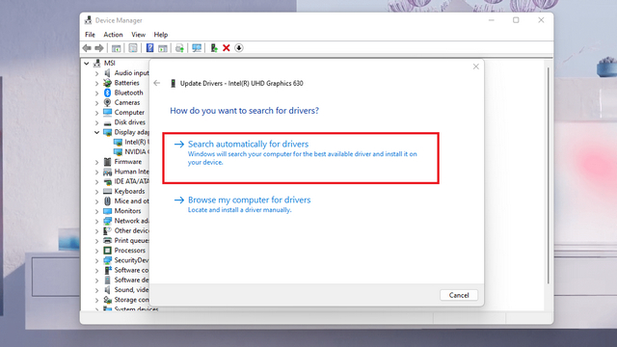Select the Monitors tree item

[x=127, y=211]
